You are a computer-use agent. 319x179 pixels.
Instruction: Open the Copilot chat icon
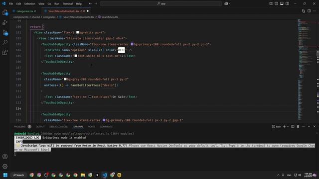click(x=226, y=3)
